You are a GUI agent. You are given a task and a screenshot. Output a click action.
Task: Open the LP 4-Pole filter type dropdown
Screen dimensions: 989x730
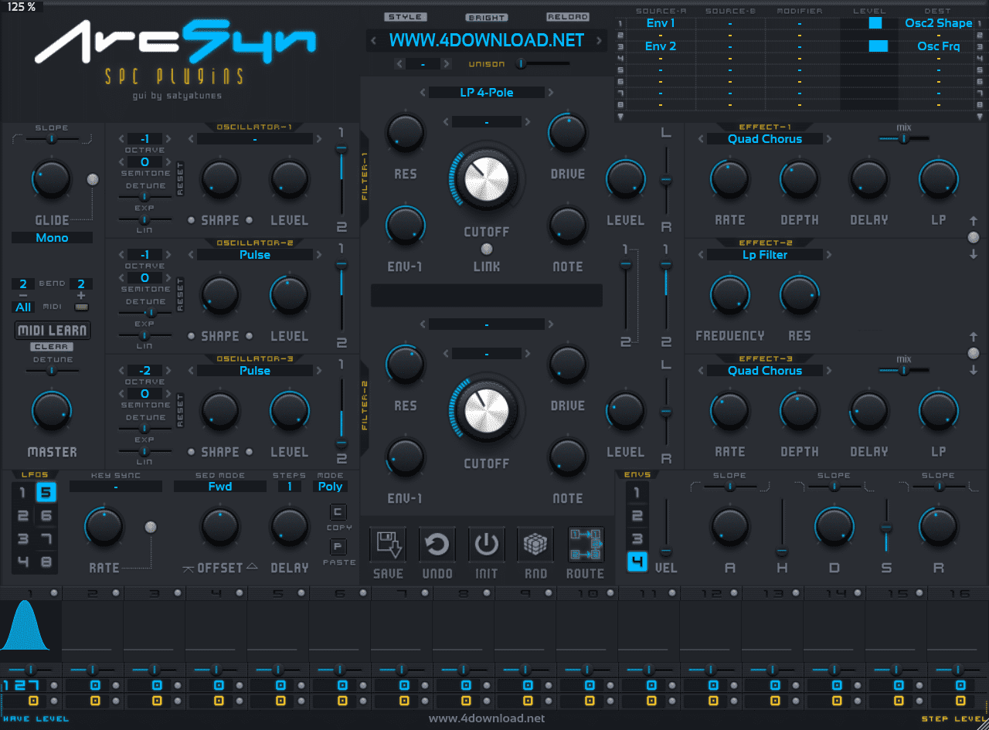click(x=487, y=93)
